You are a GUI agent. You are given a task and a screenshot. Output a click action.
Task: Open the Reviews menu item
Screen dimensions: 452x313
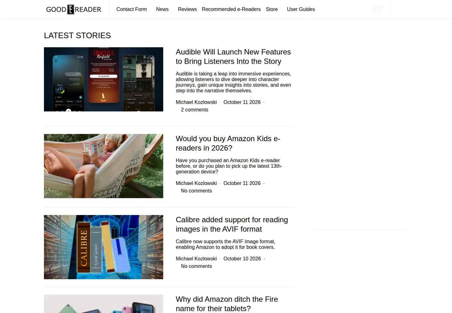coord(187,9)
